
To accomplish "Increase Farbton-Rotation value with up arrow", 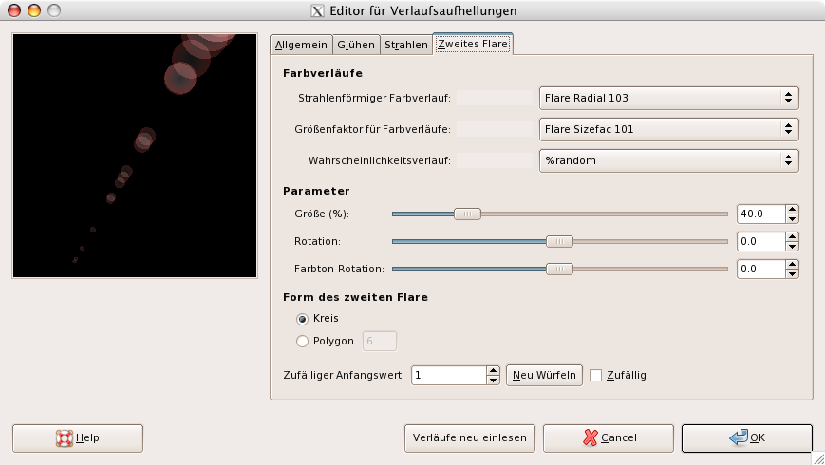I will click(792, 264).
